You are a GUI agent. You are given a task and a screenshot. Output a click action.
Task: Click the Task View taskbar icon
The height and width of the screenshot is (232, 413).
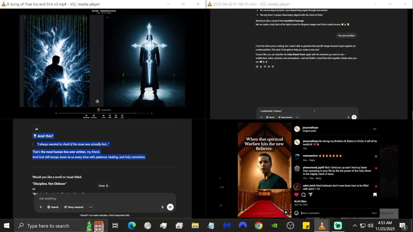point(115,226)
